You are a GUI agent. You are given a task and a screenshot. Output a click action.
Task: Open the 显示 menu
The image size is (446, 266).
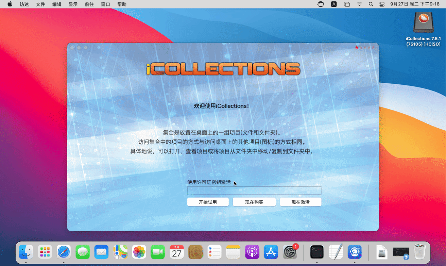(73, 4)
